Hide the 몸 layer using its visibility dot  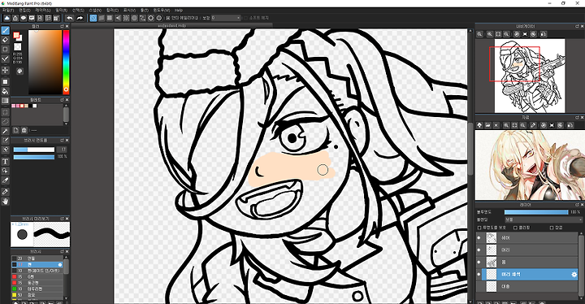click(479, 263)
